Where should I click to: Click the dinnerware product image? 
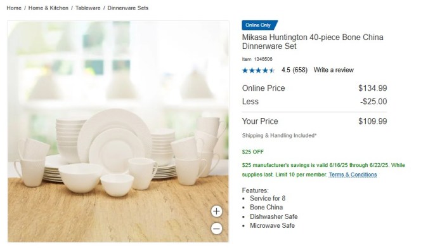coord(118,131)
